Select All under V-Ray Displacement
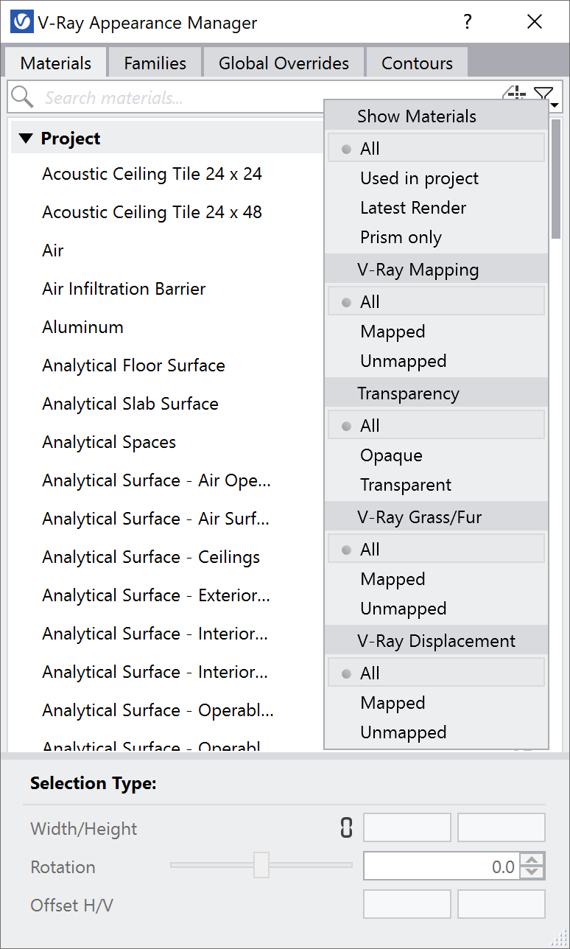Viewport: 570px width, 949px height. (x=436, y=673)
